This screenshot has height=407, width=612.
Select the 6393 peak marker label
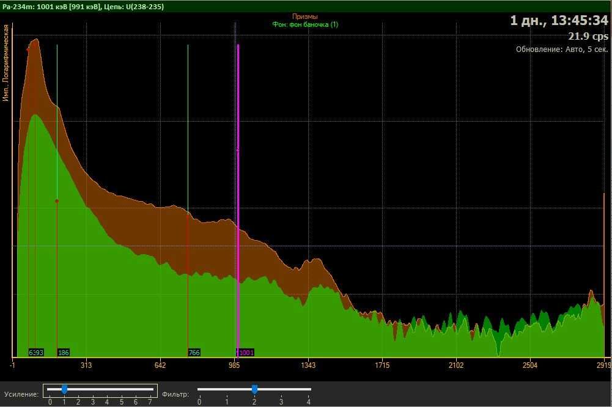[36, 353]
